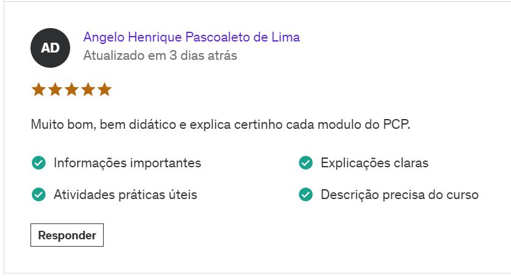Image resolution: width=511 pixels, height=279 pixels.
Task: Click the AD reviewer avatar circle
Action: (x=50, y=48)
